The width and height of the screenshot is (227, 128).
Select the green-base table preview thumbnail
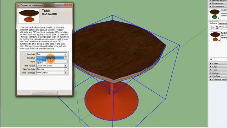(x=214, y=14)
